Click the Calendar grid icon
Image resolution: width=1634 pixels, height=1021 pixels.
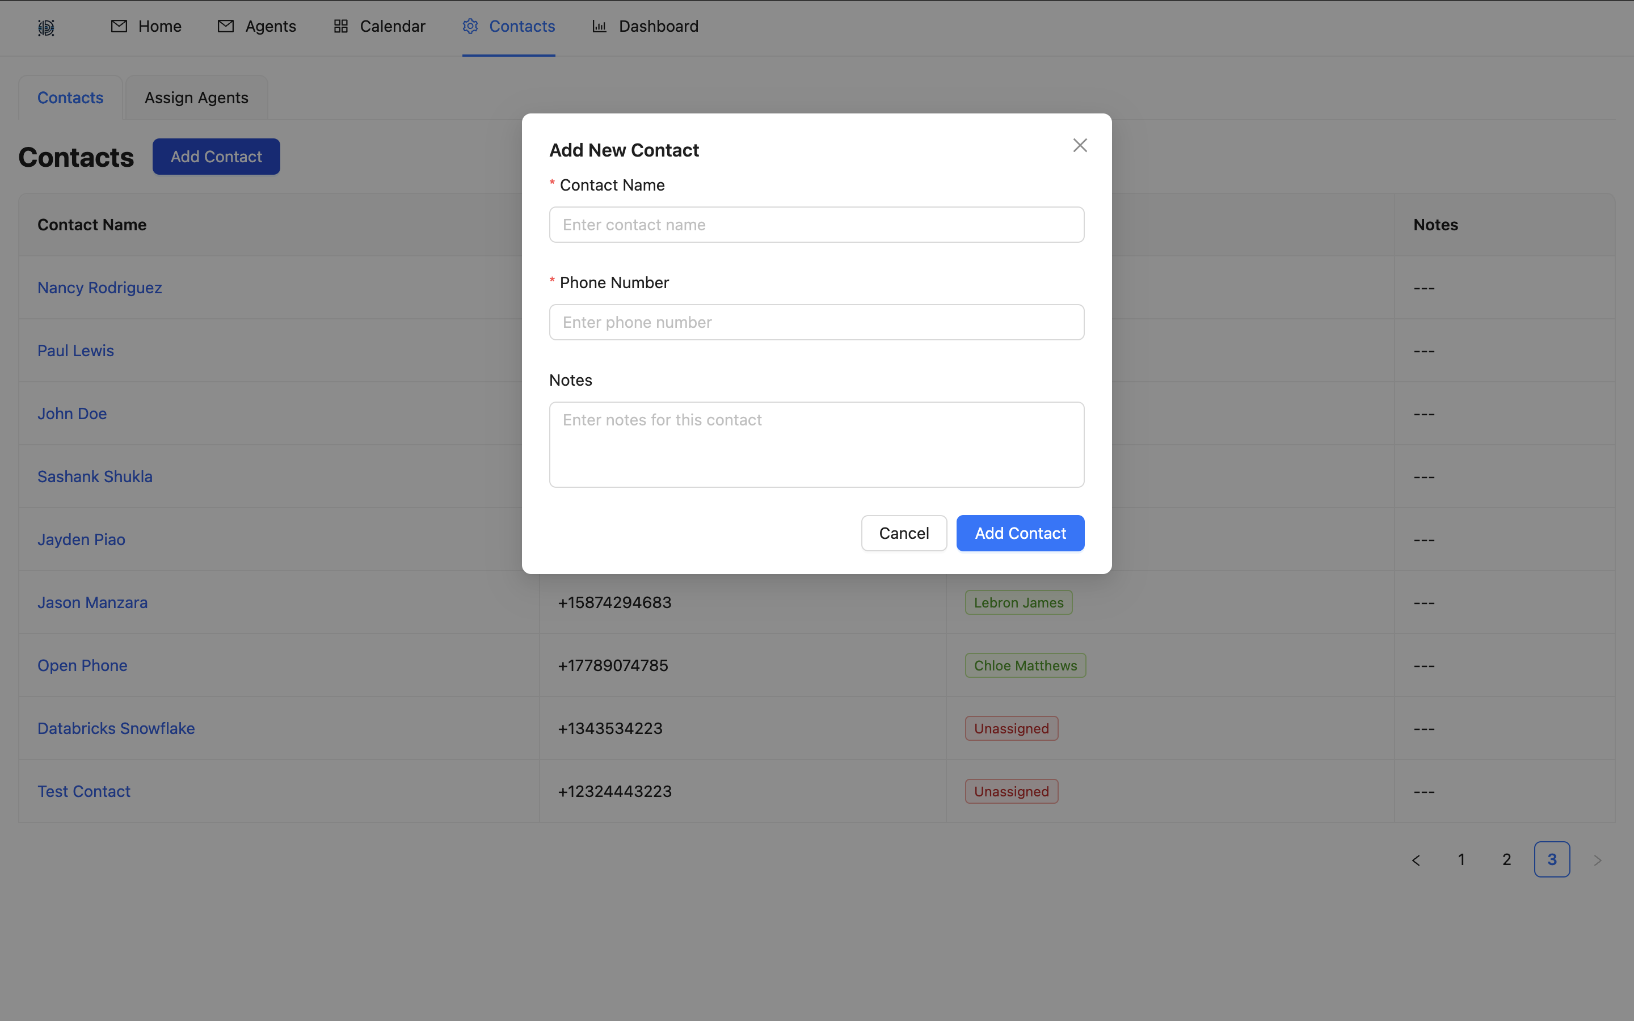pyautogui.click(x=340, y=26)
